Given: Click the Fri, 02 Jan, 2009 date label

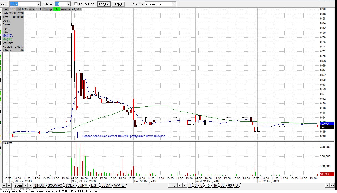Looking at the screenshot, I should coord(268,181).
